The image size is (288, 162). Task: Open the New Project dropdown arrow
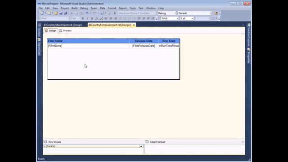click(45, 13)
